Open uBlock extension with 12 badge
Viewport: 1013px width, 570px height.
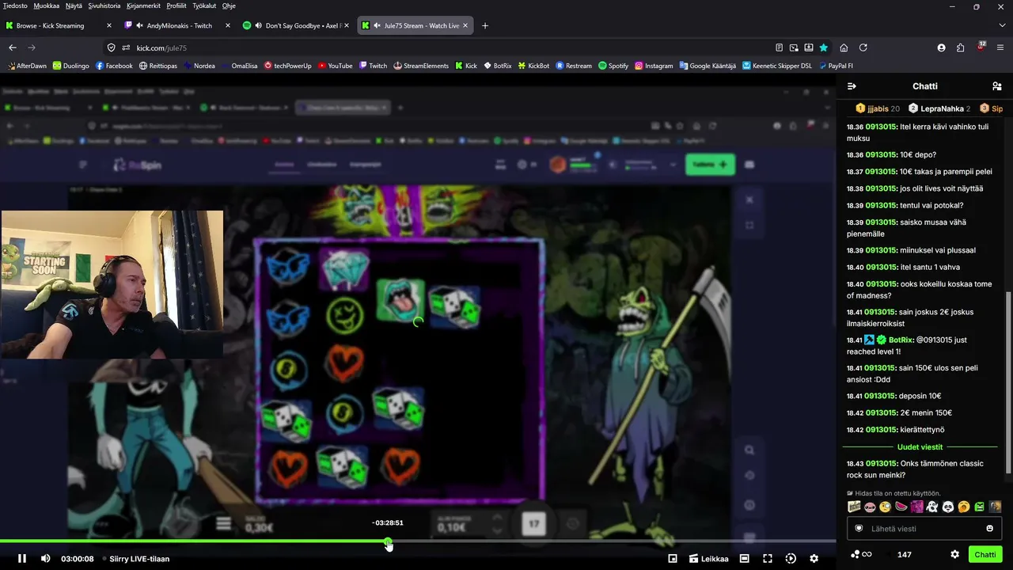[x=981, y=47]
